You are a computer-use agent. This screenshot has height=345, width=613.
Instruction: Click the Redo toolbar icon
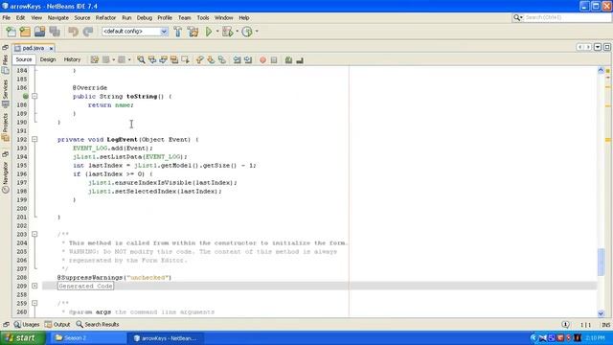tap(88, 32)
